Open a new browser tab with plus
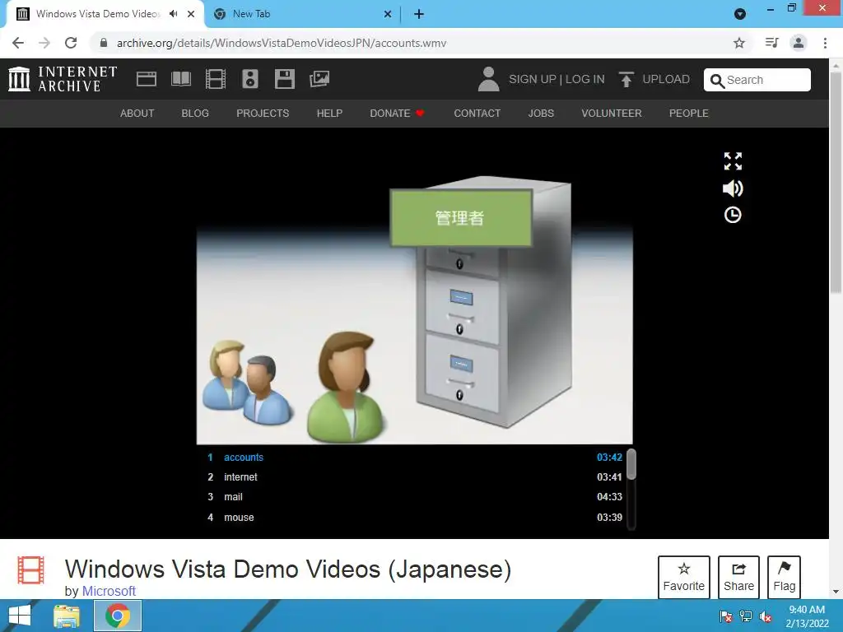 coord(419,14)
